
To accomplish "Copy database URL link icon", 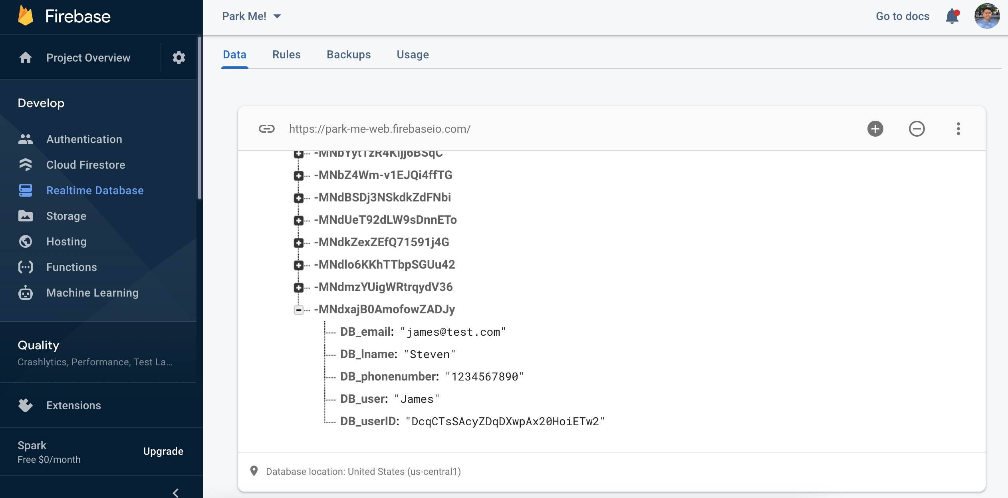I will click(267, 129).
